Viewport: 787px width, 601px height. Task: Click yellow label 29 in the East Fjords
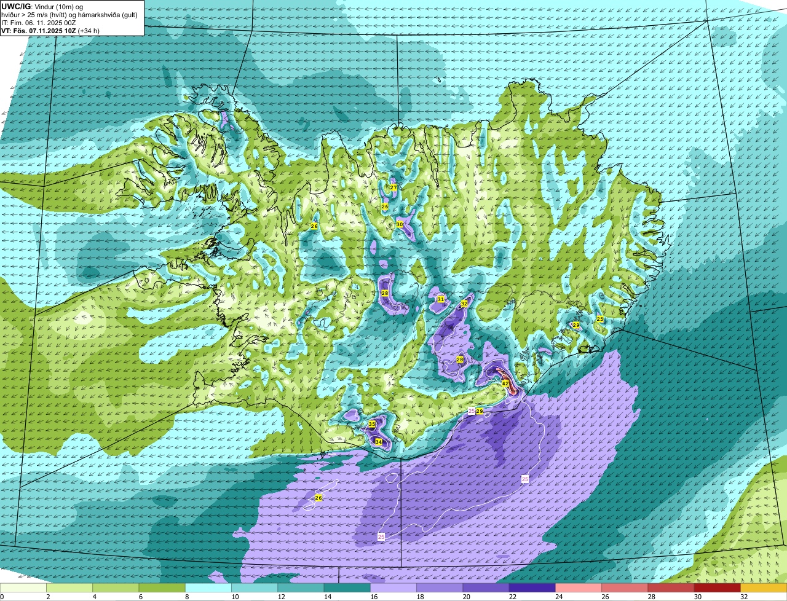576,325
